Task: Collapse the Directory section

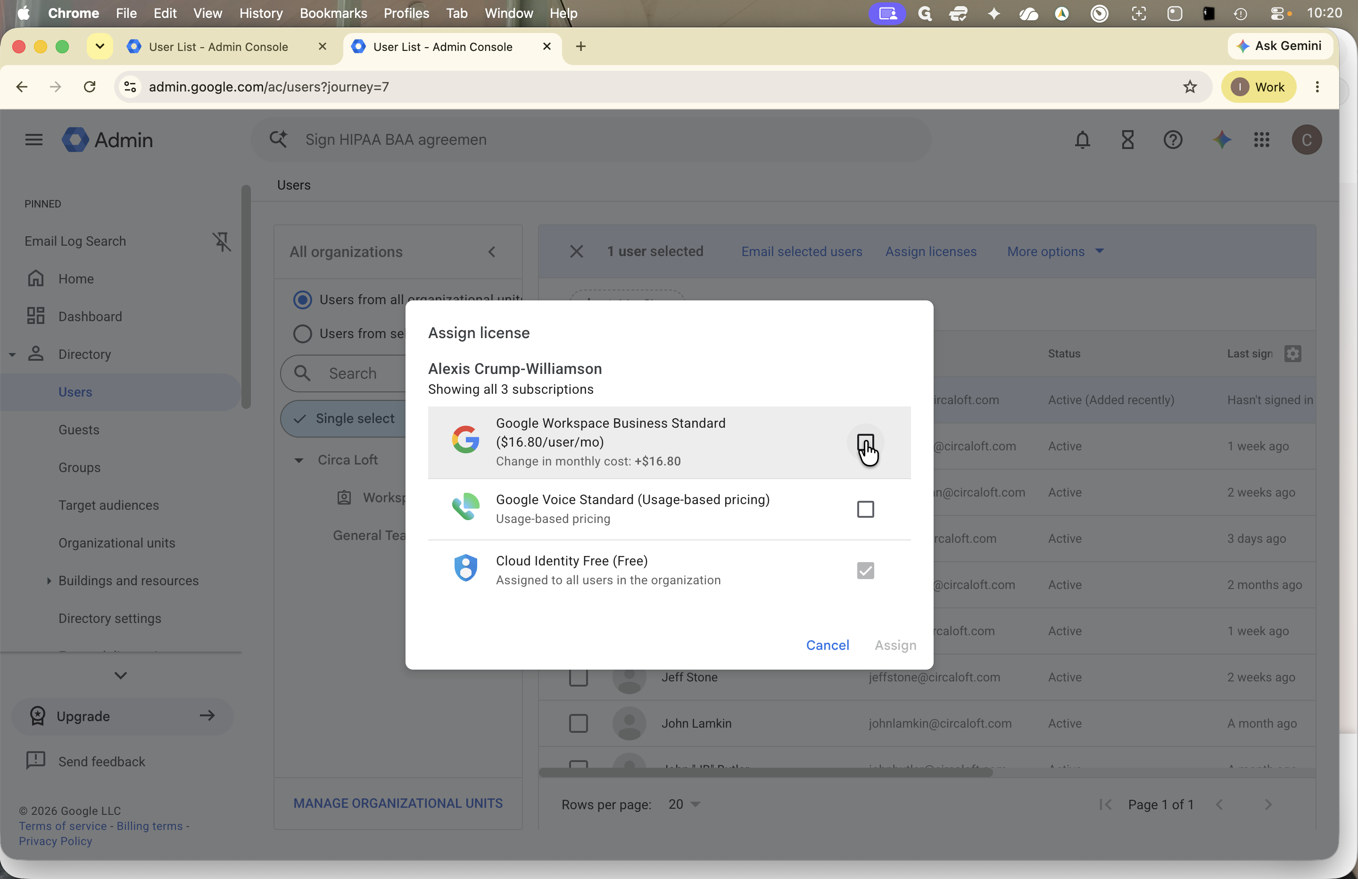Action: [x=12, y=355]
